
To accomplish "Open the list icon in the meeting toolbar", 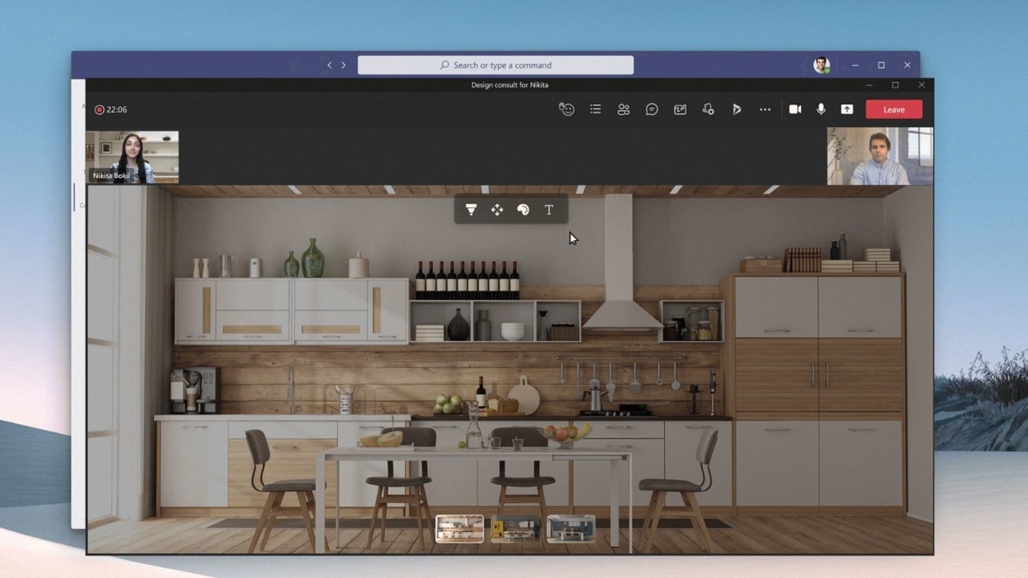I will (x=596, y=109).
